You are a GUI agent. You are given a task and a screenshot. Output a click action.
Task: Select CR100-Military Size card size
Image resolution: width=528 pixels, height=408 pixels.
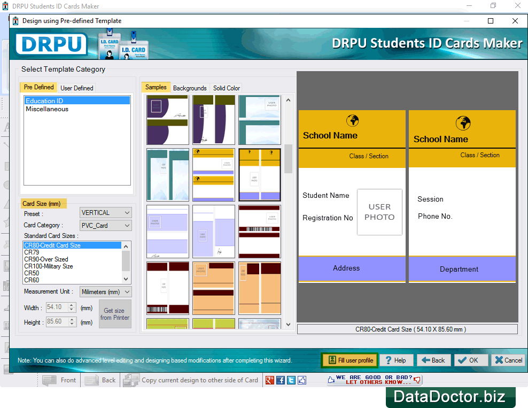(72, 266)
